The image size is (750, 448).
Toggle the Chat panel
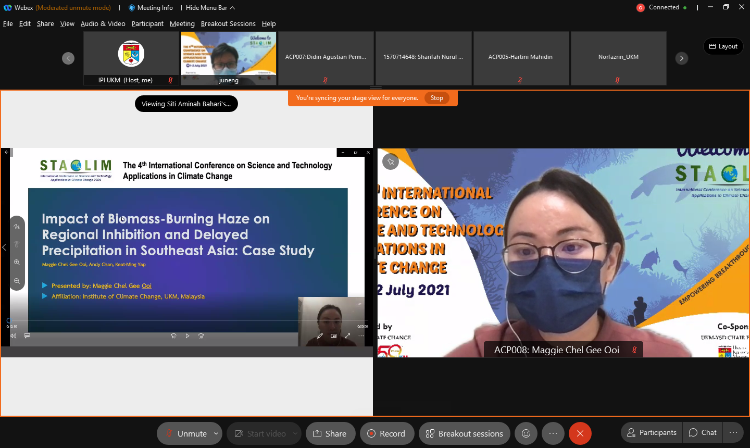pos(703,432)
